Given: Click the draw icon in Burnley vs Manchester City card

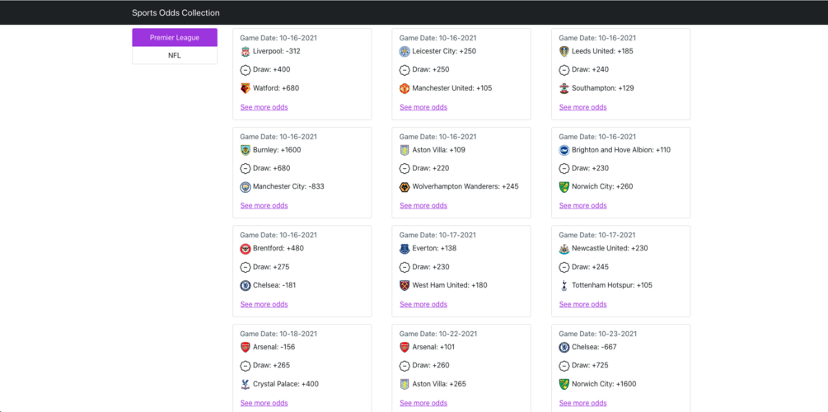Looking at the screenshot, I should (245, 168).
